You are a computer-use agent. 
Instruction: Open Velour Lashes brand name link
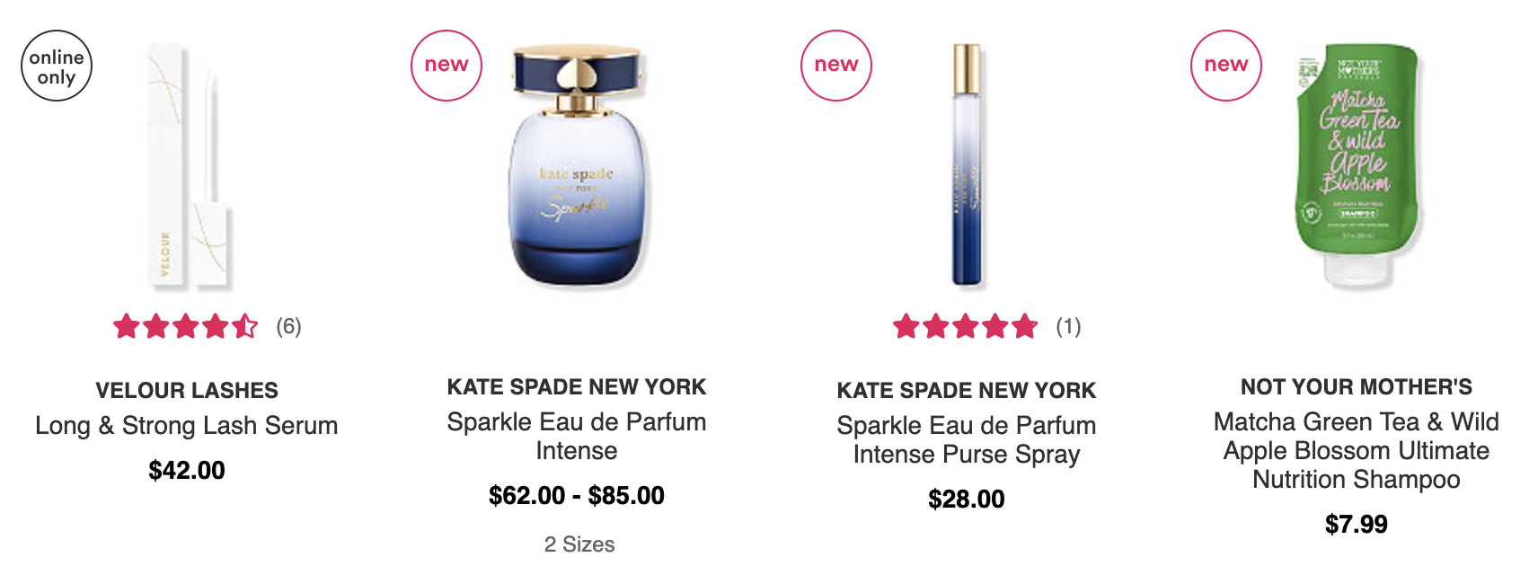coord(187,391)
